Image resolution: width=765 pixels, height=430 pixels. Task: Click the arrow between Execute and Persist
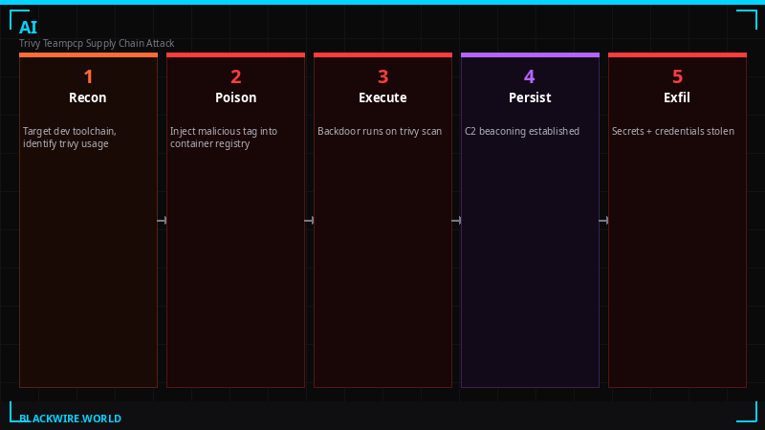tap(457, 221)
